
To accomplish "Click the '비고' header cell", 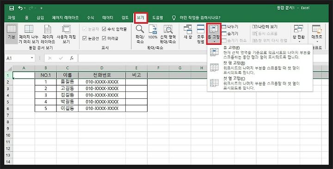I will 136,75.
